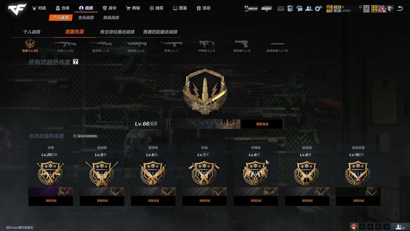The width and height of the screenshot is (410, 231).
Task: Click the shield clan icon in top bar
Action: [290, 8]
